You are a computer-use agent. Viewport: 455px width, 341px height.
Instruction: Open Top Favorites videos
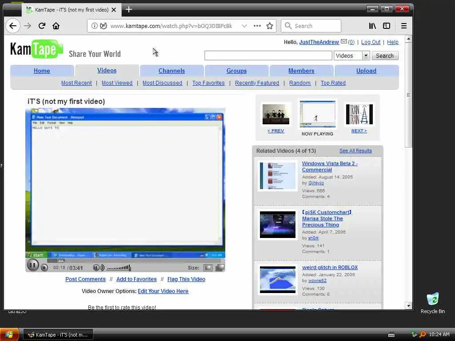point(208,83)
